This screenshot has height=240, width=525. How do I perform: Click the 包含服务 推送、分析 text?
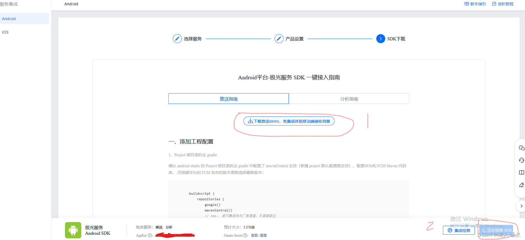click(154, 227)
